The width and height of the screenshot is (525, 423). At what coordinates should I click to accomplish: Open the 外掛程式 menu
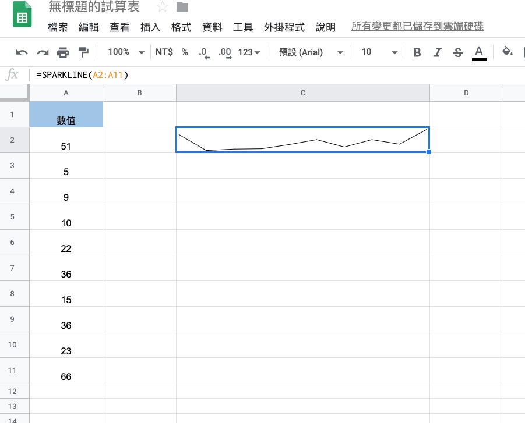point(284,27)
